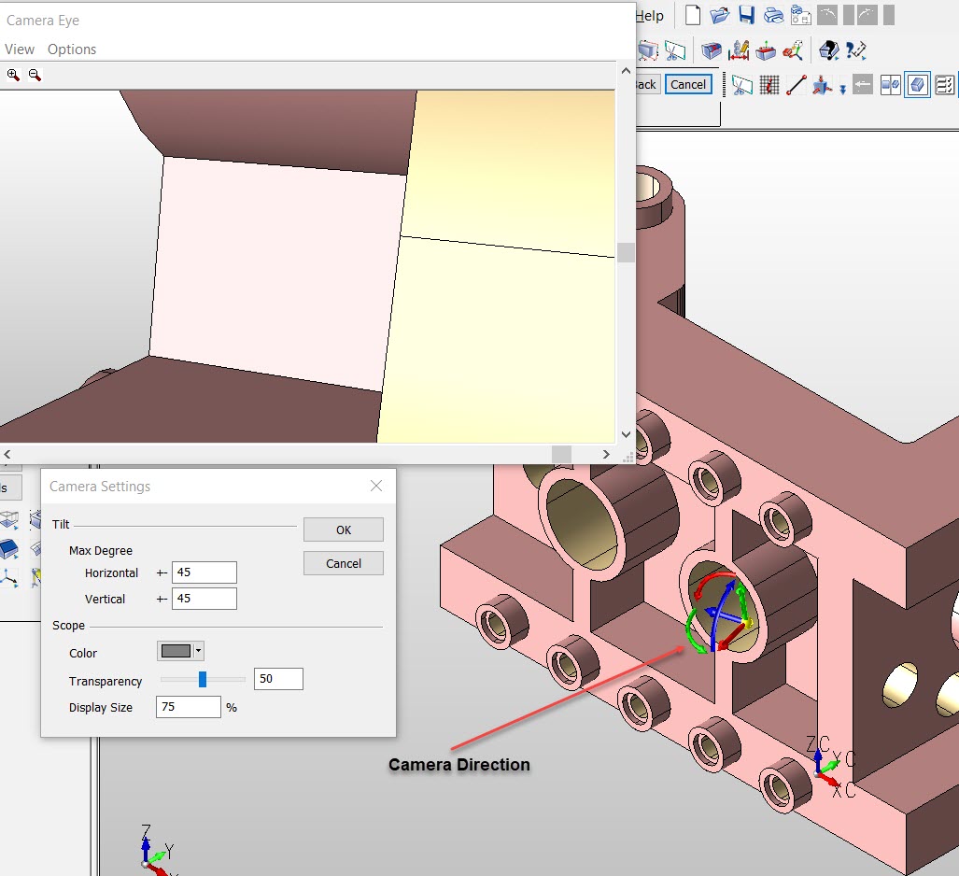Click the highlighted Cancel toolbar button

click(x=688, y=84)
